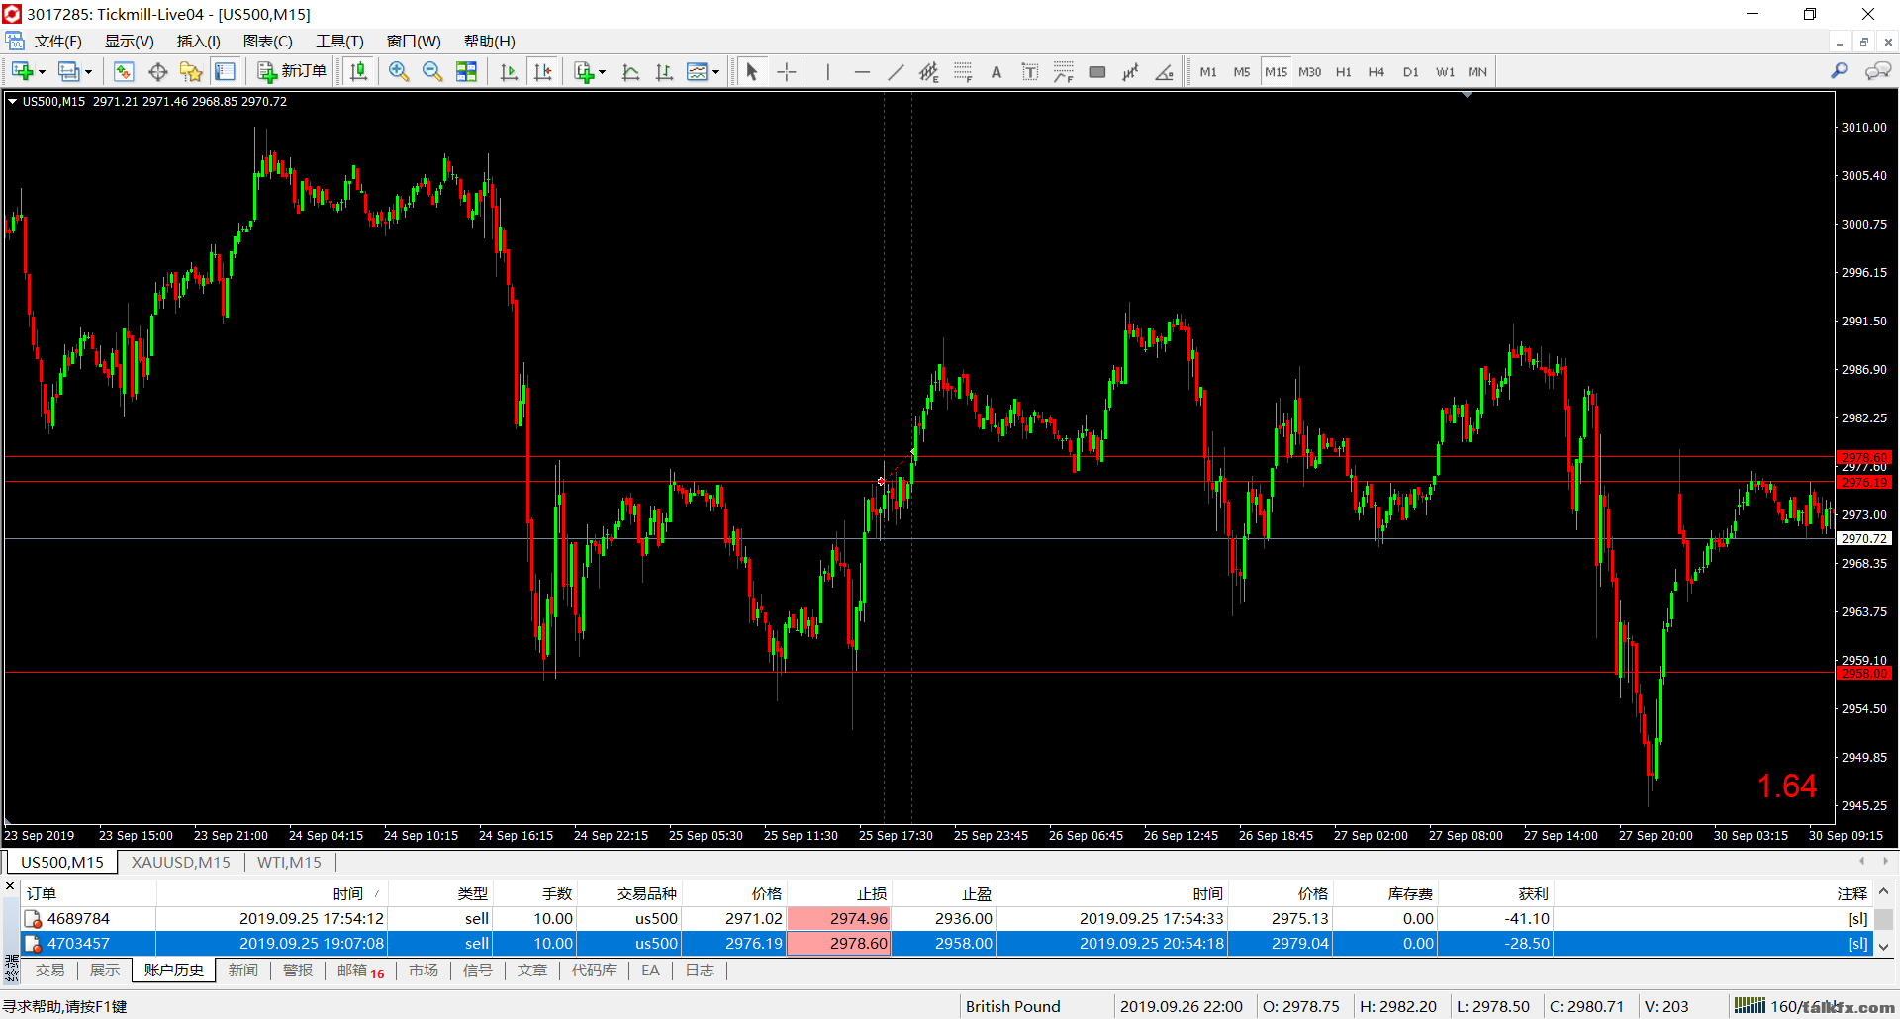1900x1019 pixels.
Task: Close the terminal panel with X
Action: [10, 886]
